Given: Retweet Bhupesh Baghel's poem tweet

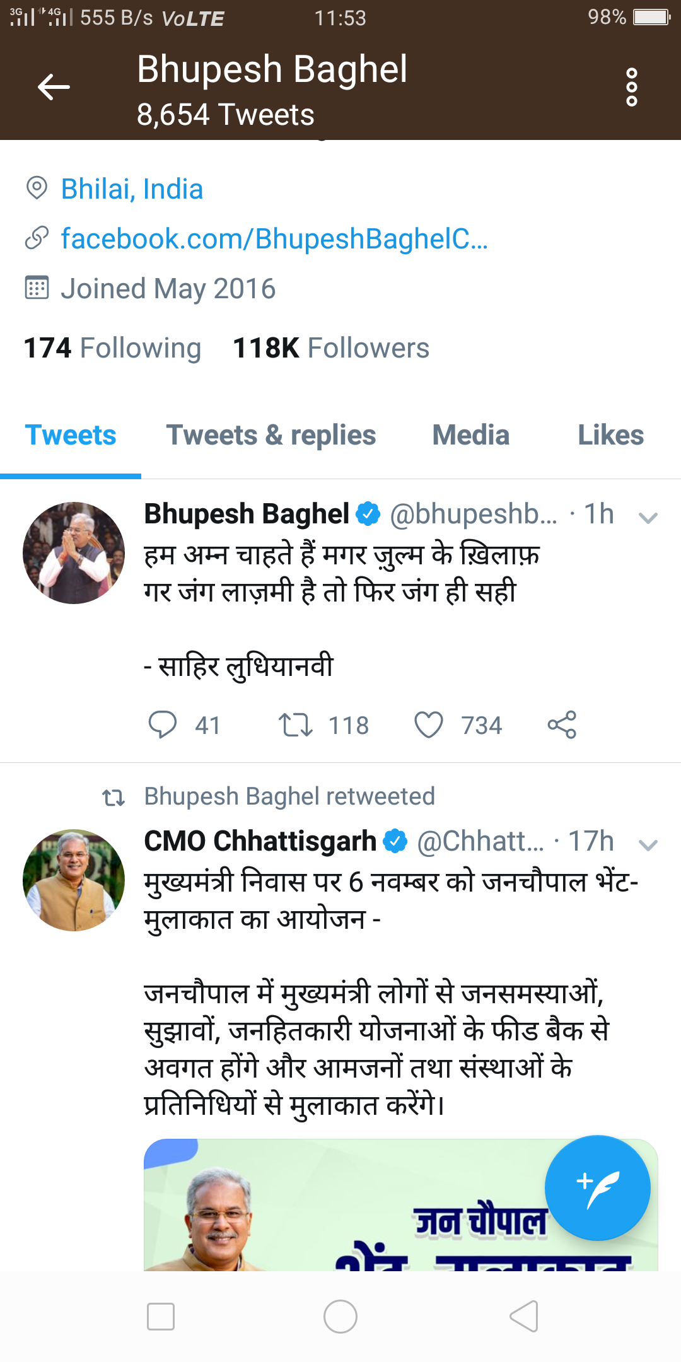Looking at the screenshot, I should 296,725.
